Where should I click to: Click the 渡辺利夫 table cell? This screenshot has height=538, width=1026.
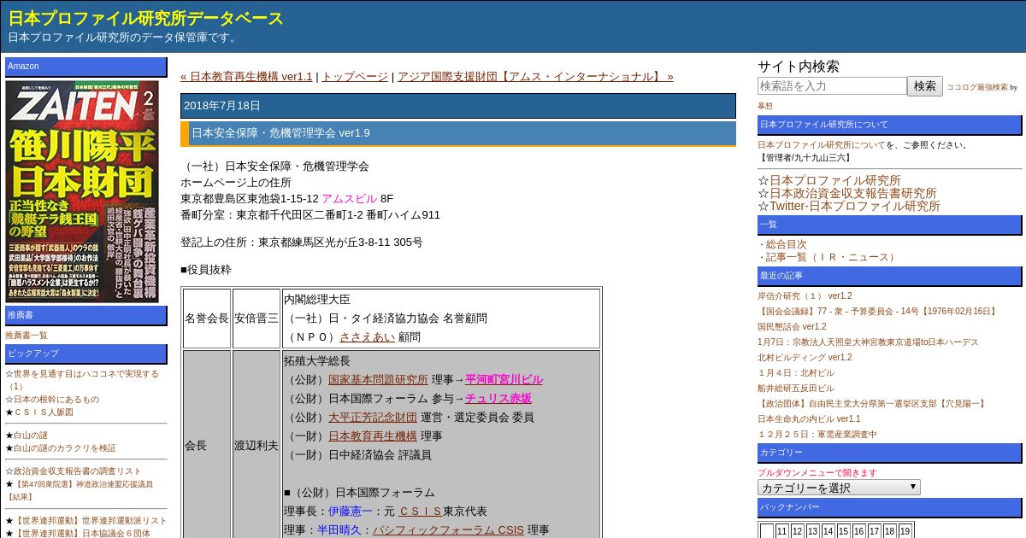click(x=256, y=445)
